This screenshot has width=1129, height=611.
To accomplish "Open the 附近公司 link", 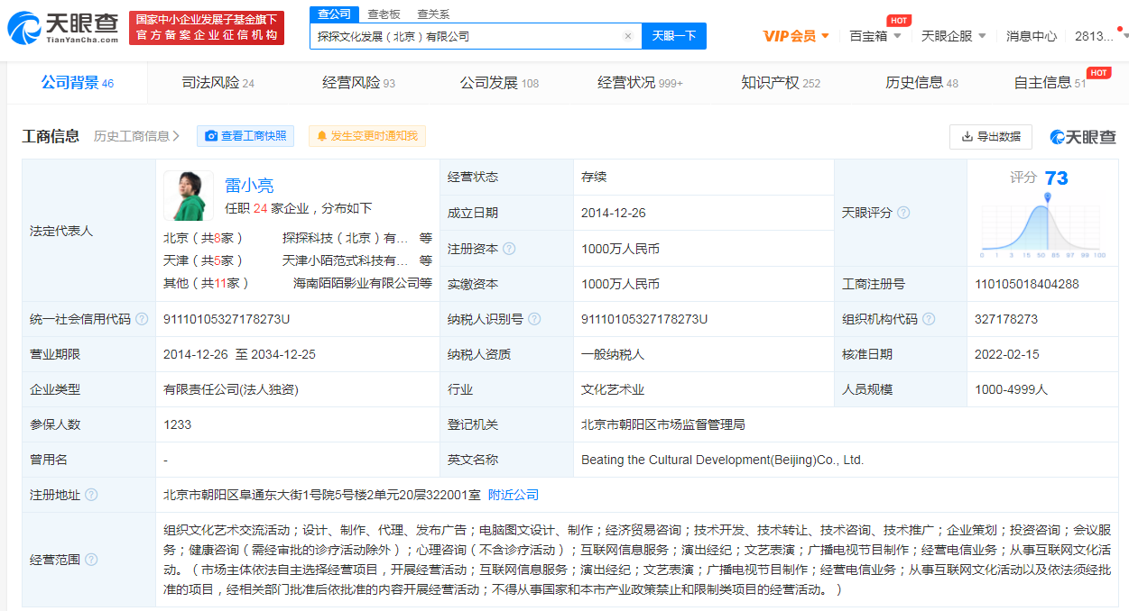I will point(513,495).
